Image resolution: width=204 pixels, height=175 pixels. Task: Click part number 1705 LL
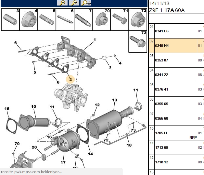[161, 133]
